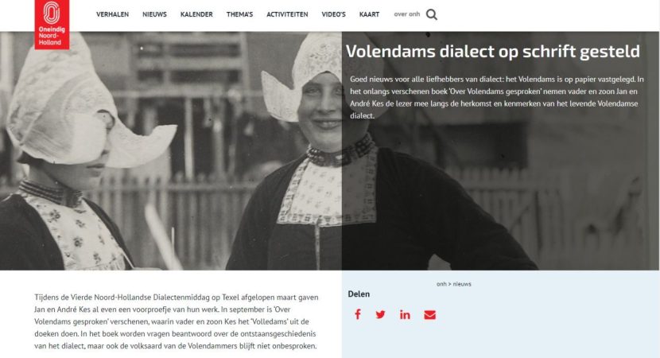Open the Verhalen menu item

(112, 14)
